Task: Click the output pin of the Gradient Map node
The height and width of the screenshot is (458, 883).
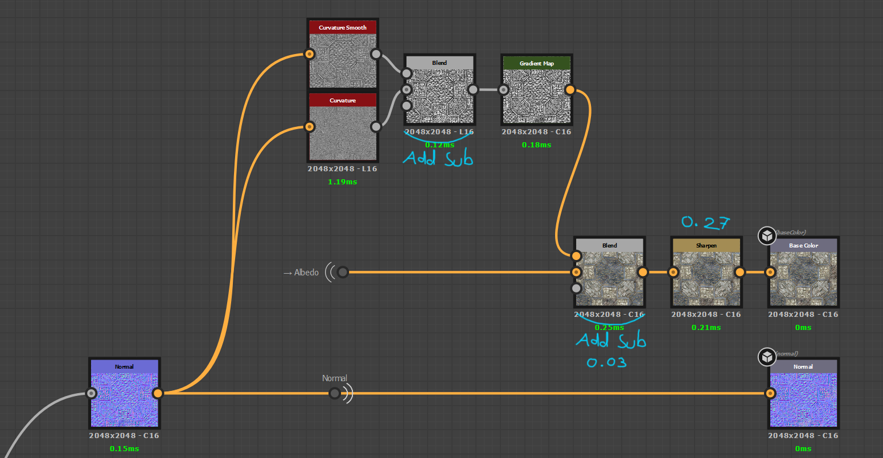Action: [570, 90]
